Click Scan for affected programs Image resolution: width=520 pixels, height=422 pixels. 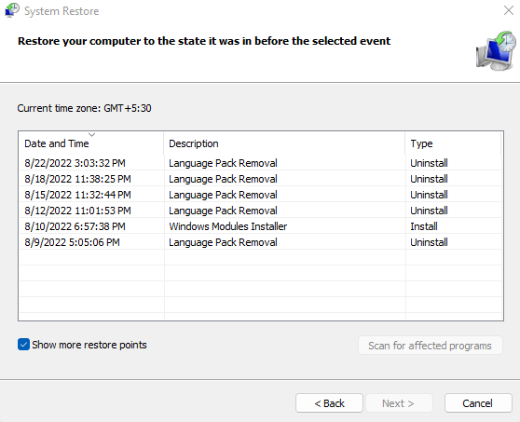[x=431, y=346]
